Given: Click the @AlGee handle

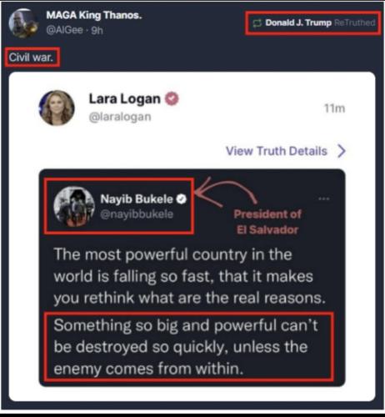Looking at the screenshot, I should (x=64, y=30).
